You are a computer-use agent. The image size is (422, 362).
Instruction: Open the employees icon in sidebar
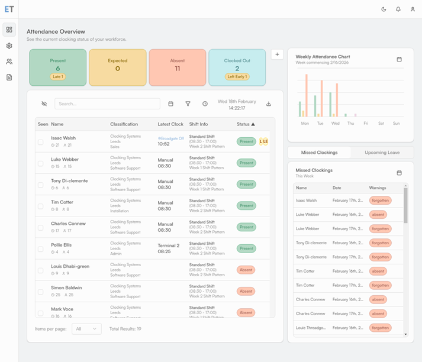click(x=9, y=62)
